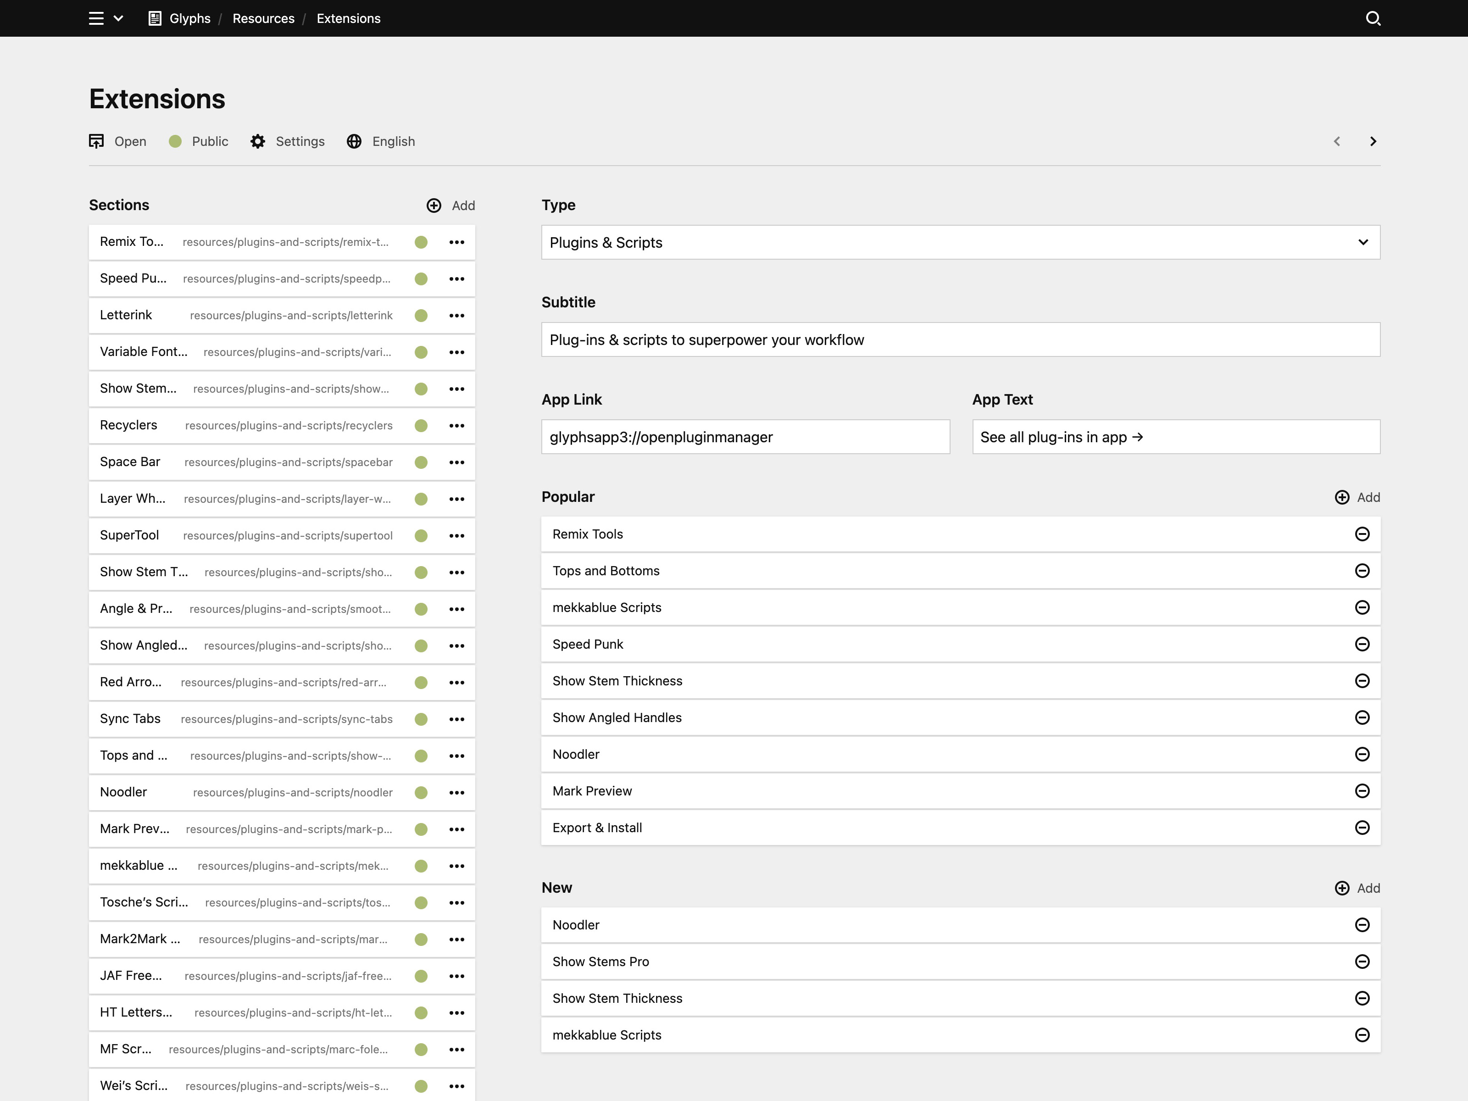Click the hamburger menu icon
The height and width of the screenshot is (1101, 1468).
(96, 19)
